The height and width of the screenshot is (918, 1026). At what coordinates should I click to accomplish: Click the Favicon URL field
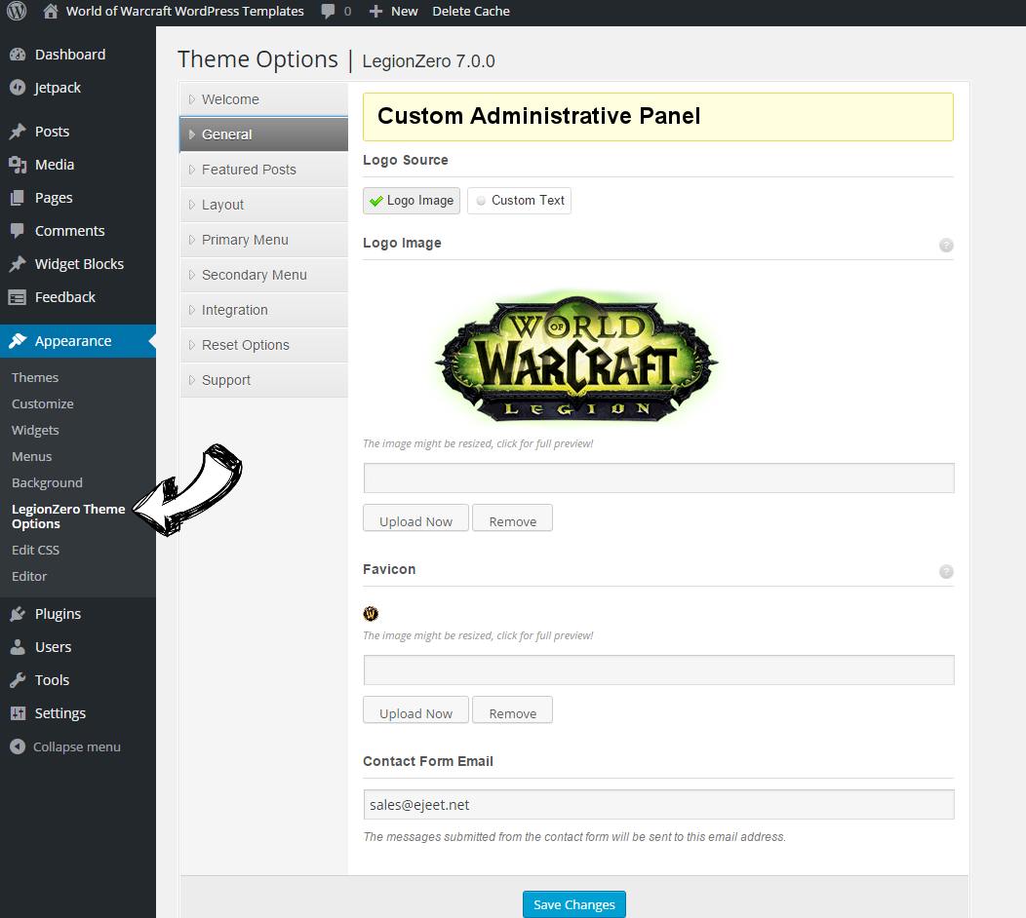(659, 670)
